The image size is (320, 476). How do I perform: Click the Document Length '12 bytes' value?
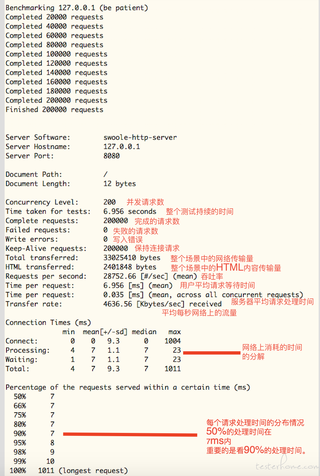[120, 184]
